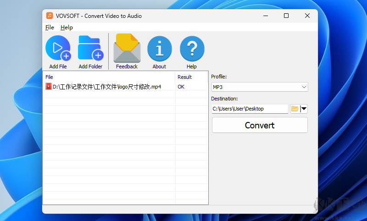Click the red video icon beside the mp4 file
Image resolution: width=367 pixels, height=221 pixels.
[x=49, y=86]
